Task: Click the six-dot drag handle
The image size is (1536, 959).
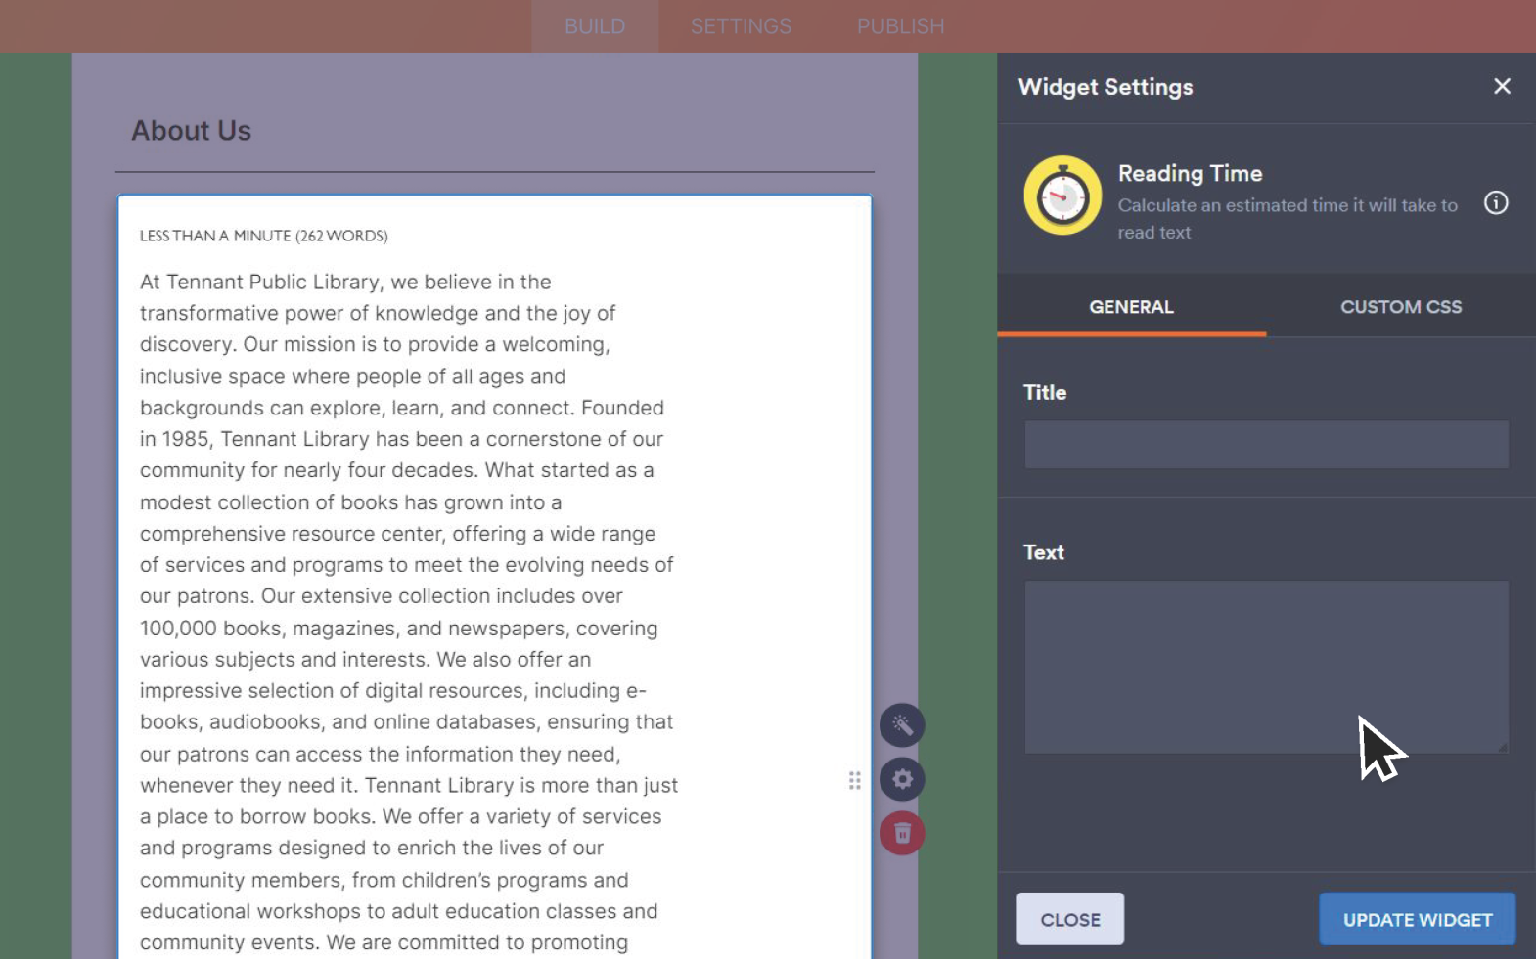Action: tap(854, 780)
